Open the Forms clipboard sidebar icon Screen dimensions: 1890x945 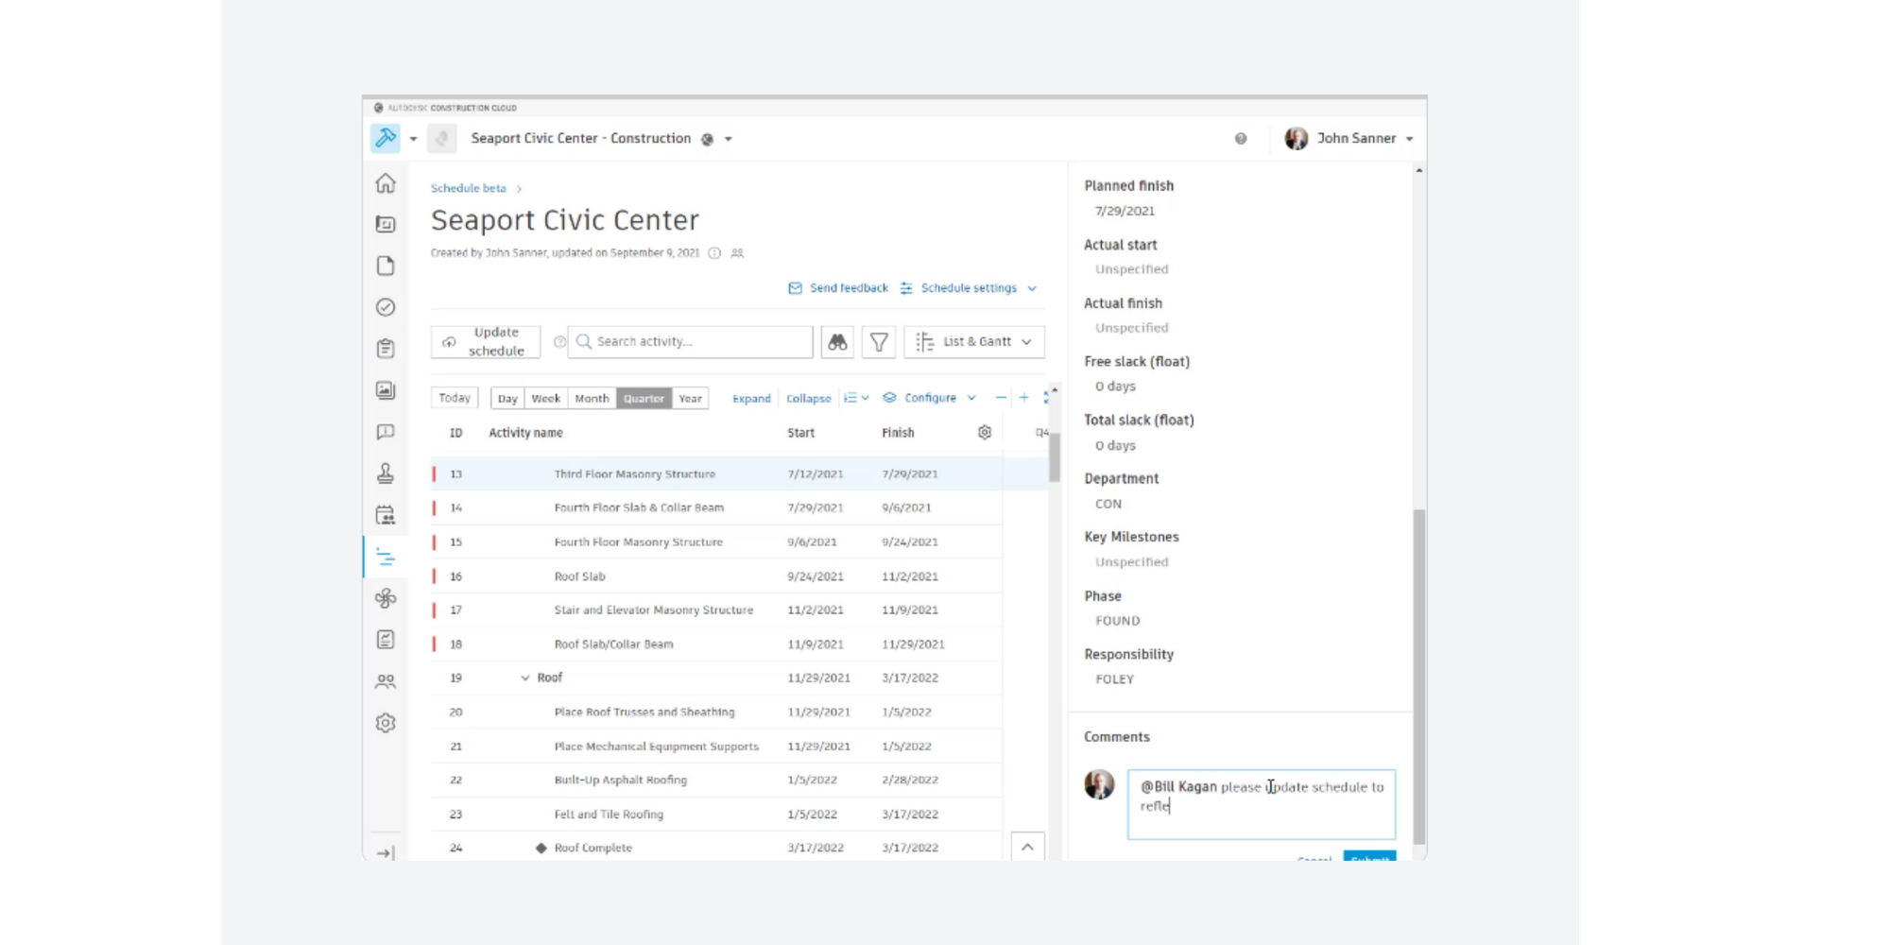point(386,349)
